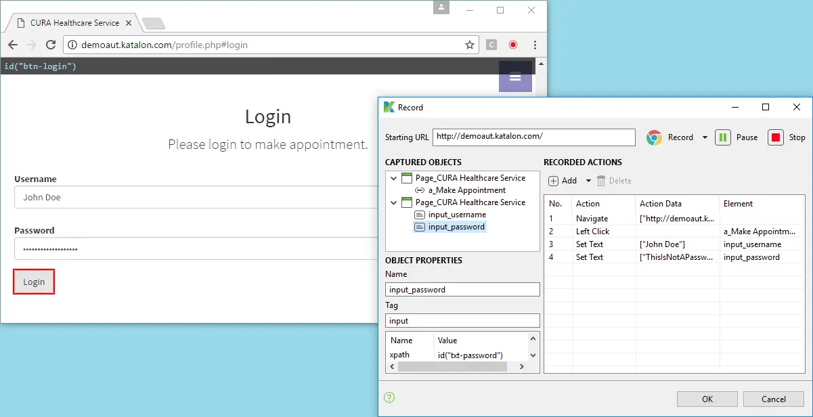The height and width of the screenshot is (417, 813).
Task: Select input_password in Captured Objects tree
Action: [x=457, y=227]
